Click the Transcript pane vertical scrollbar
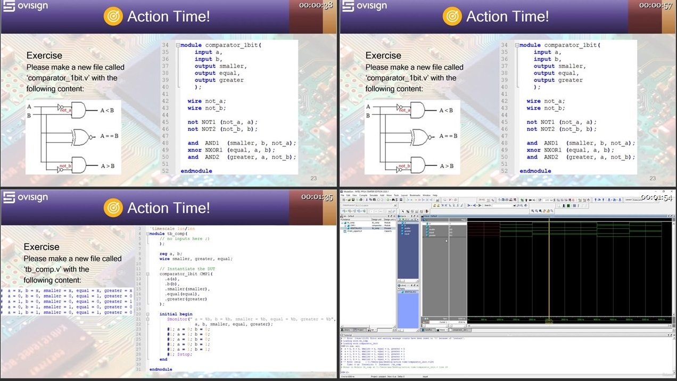This screenshot has height=381, width=677. (x=674, y=354)
